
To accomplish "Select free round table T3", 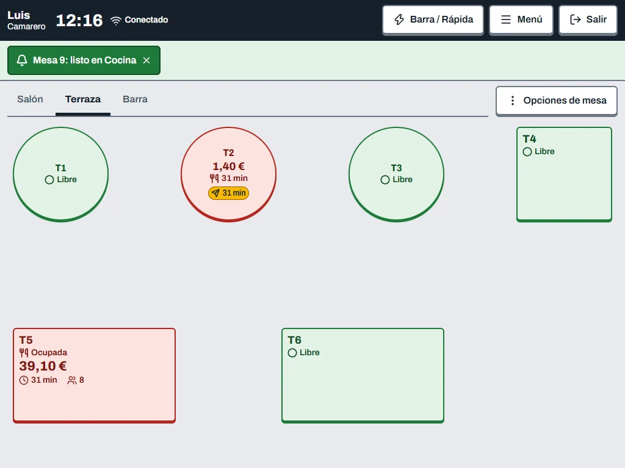I will [396, 174].
